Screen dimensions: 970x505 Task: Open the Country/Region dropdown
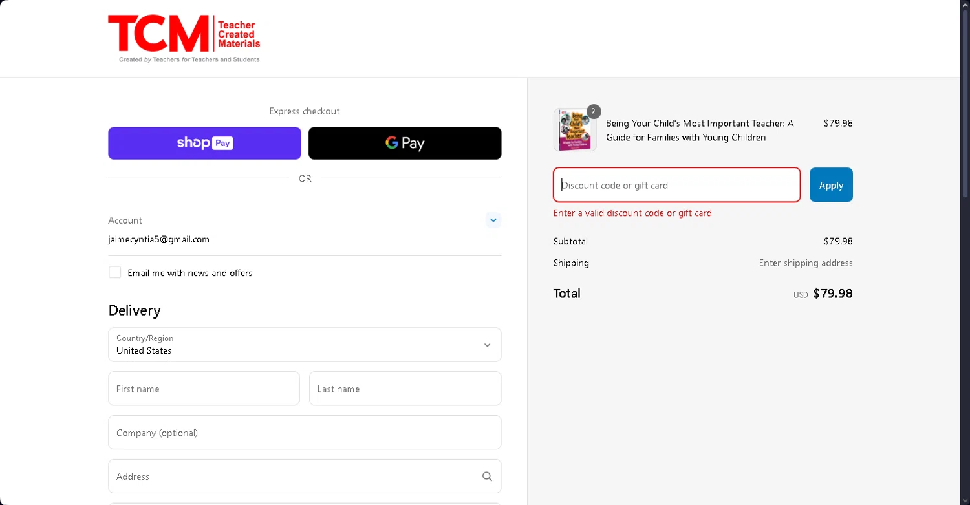click(x=305, y=345)
